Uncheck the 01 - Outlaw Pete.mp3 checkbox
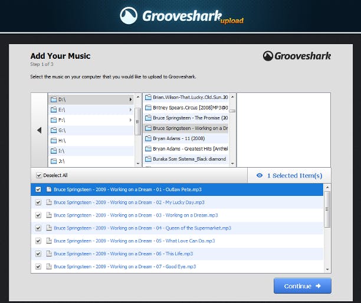The height and width of the screenshot is (303, 361). [38, 189]
